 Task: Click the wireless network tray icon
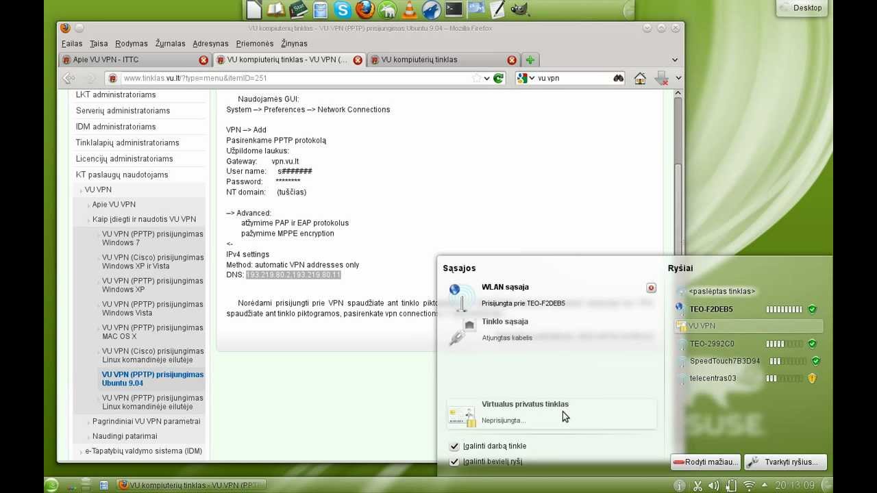[749, 485]
